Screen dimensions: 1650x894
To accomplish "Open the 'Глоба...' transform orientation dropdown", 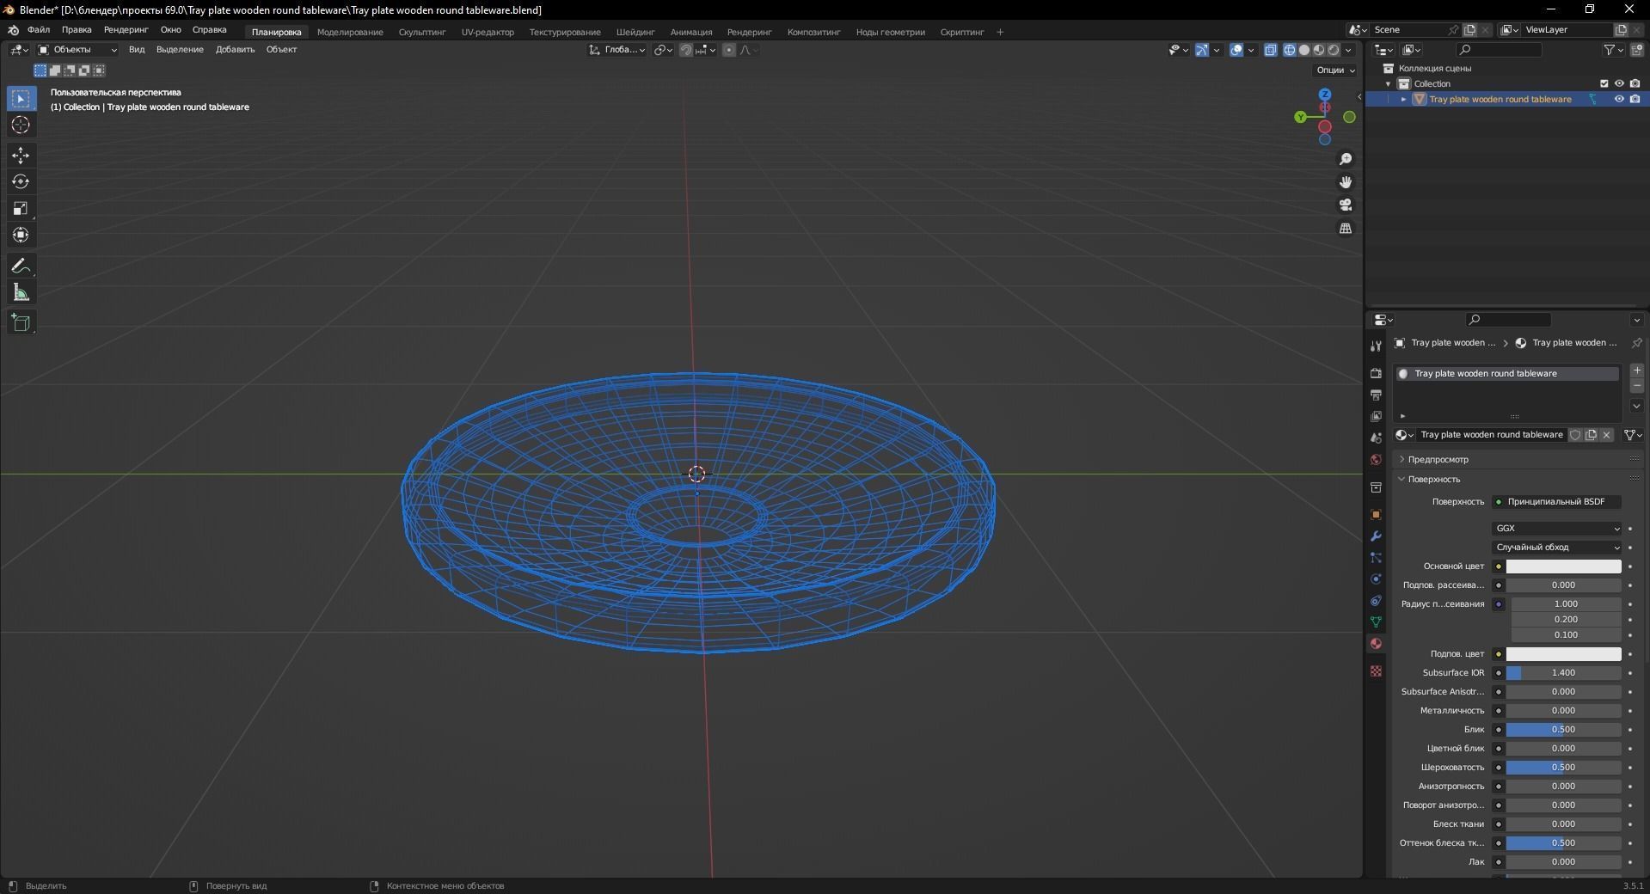I will pos(617,50).
